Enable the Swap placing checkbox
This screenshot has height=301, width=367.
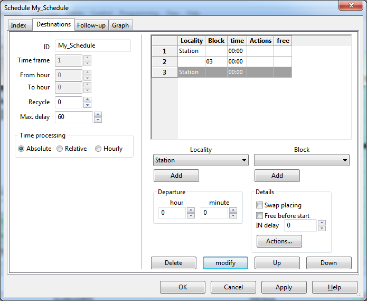259,205
